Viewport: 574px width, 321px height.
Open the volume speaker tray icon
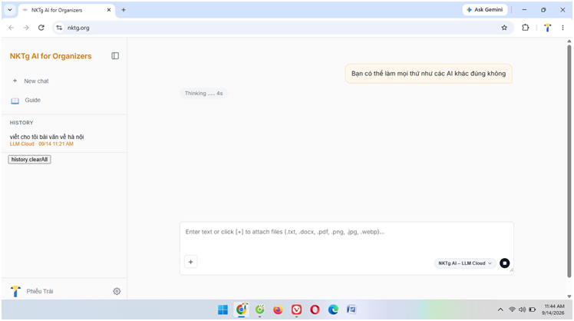pos(522,310)
